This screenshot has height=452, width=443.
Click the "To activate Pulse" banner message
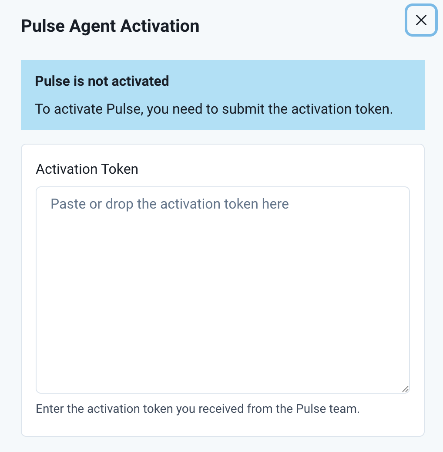pos(214,109)
